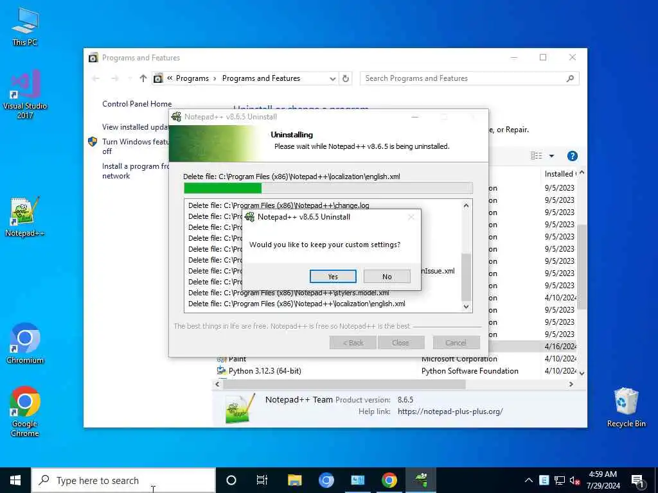Click the muted volume tray icon
Image resolution: width=658 pixels, height=493 pixels.
574,480
